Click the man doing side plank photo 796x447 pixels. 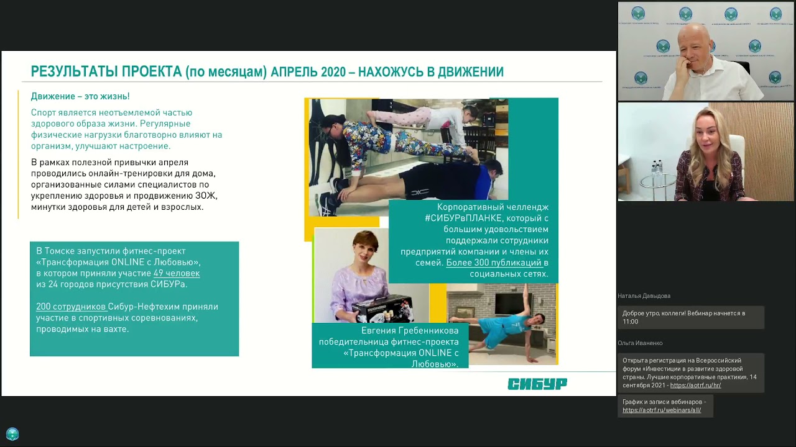tap(502, 323)
